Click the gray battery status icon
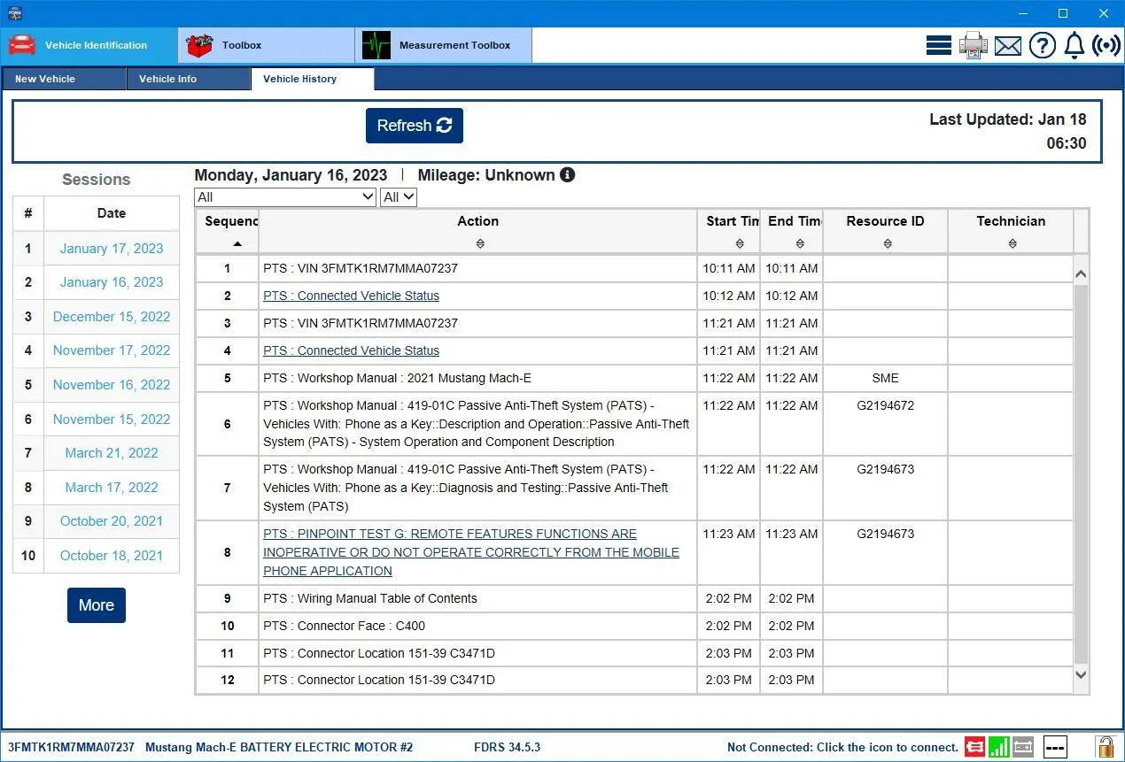The image size is (1125, 762). 1023,747
